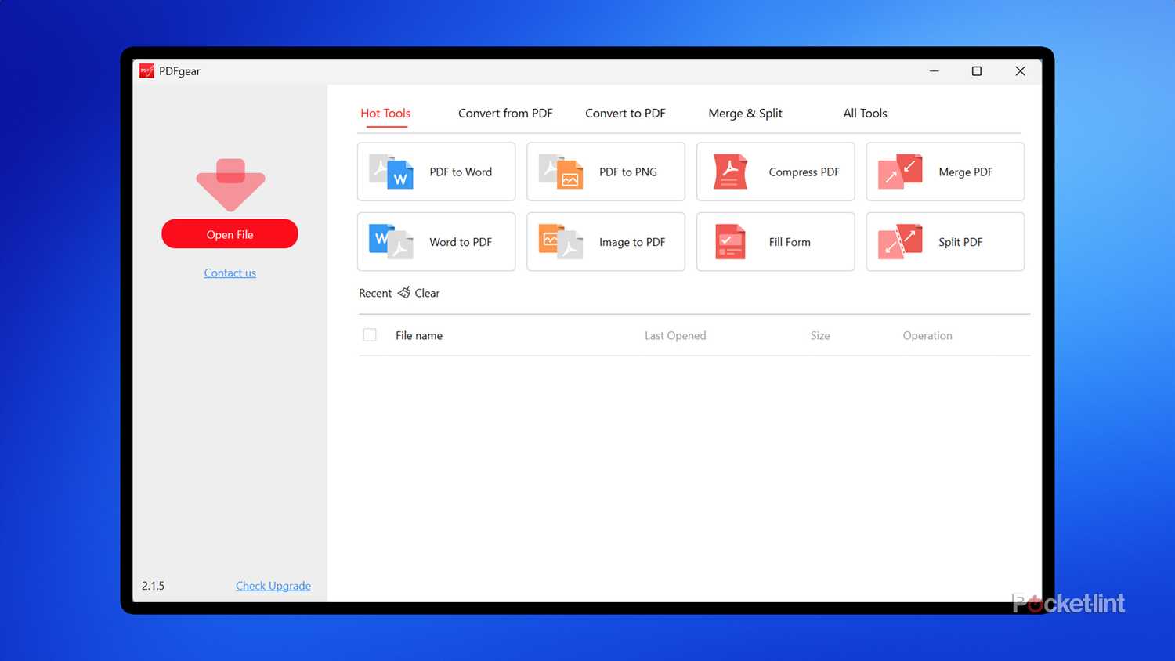
Task: Click the PDF to Word tool icon
Action: pos(391,172)
